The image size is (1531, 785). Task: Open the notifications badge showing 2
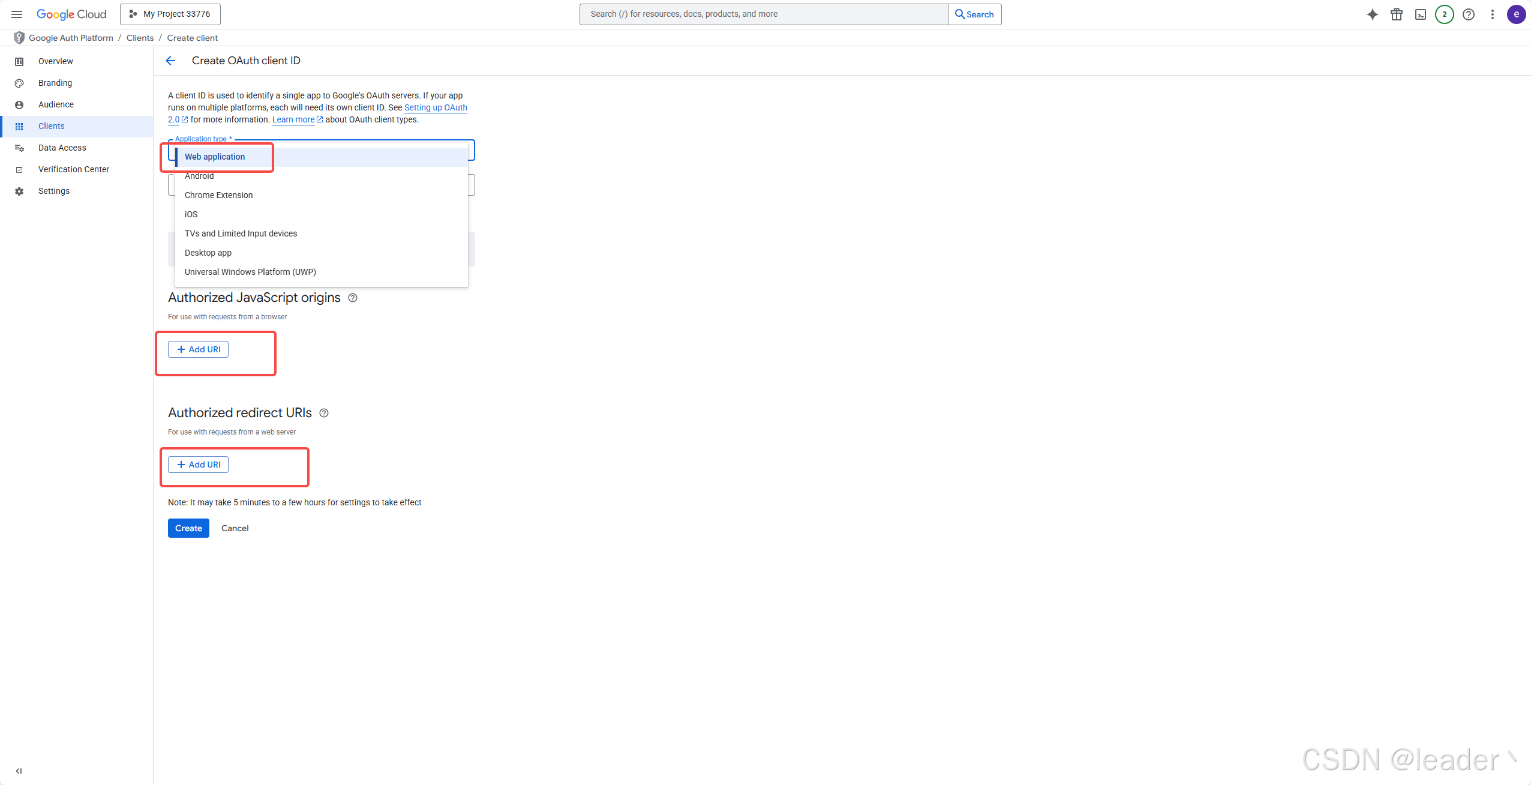click(x=1444, y=14)
